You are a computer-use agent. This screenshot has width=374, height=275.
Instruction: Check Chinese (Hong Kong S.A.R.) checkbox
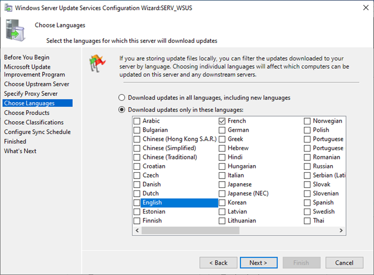pos(137,139)
